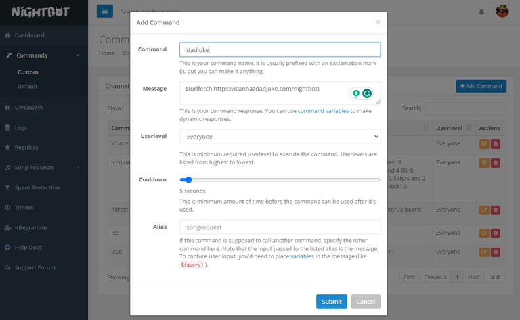Submit the new !dadjoke command
520x320 pixels.
coord(331,302)
